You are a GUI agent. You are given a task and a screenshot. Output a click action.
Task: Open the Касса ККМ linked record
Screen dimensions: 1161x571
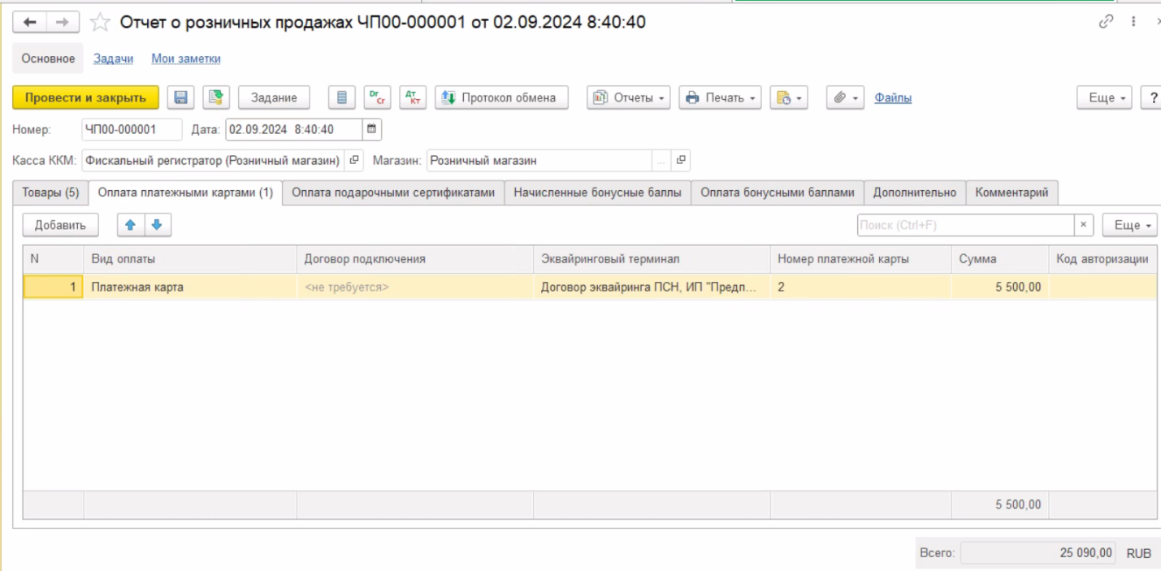[353, 161]
